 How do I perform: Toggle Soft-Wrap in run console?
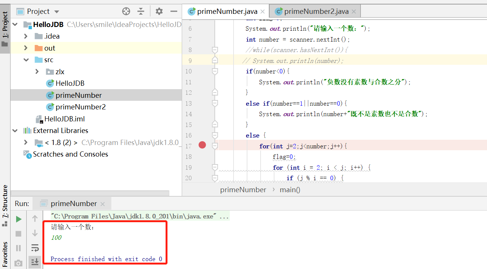35,248
